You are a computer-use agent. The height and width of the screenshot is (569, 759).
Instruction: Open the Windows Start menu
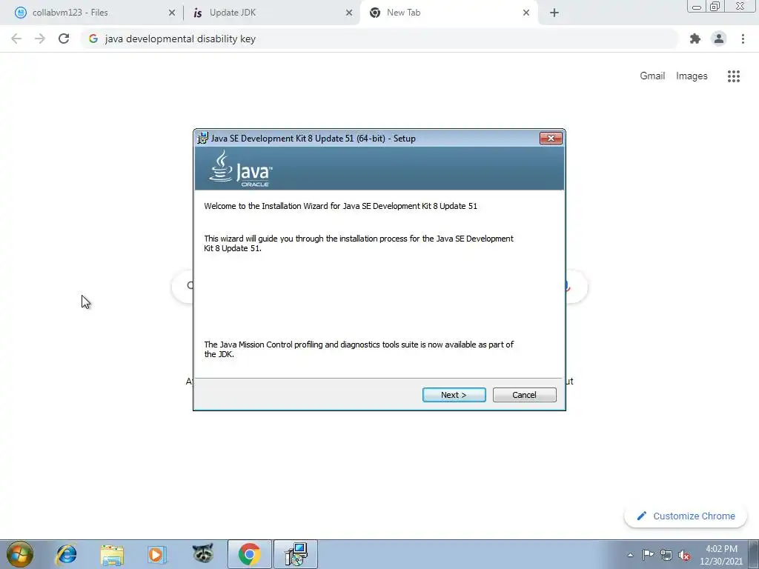pyautogui.click(x=19, y=554)
